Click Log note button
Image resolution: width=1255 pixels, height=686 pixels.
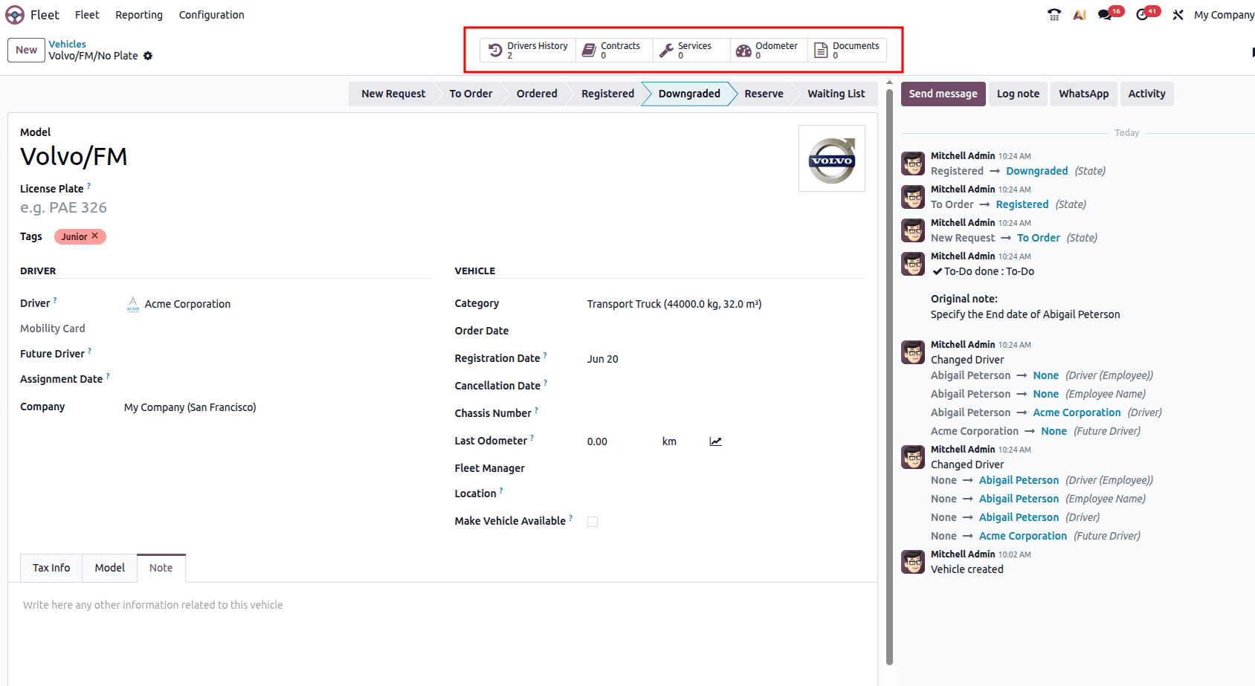[x=1018, y=94]
